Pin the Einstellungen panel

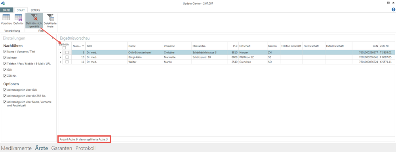pos(53,38)
